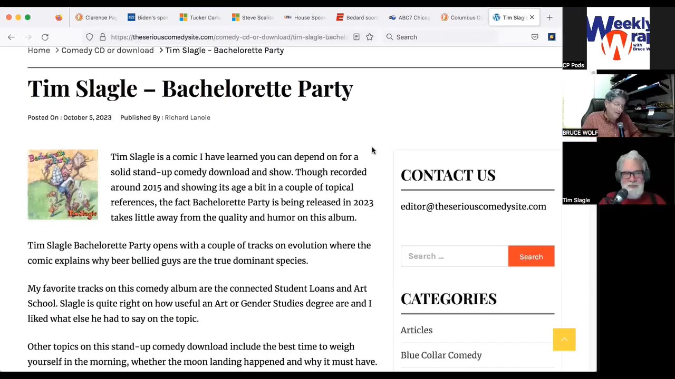Click the URL address bar
The image size is (675, 379).
pos(228,37)
